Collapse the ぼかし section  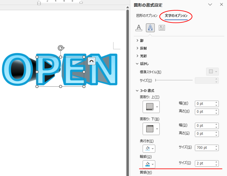(x=142, y=64)
